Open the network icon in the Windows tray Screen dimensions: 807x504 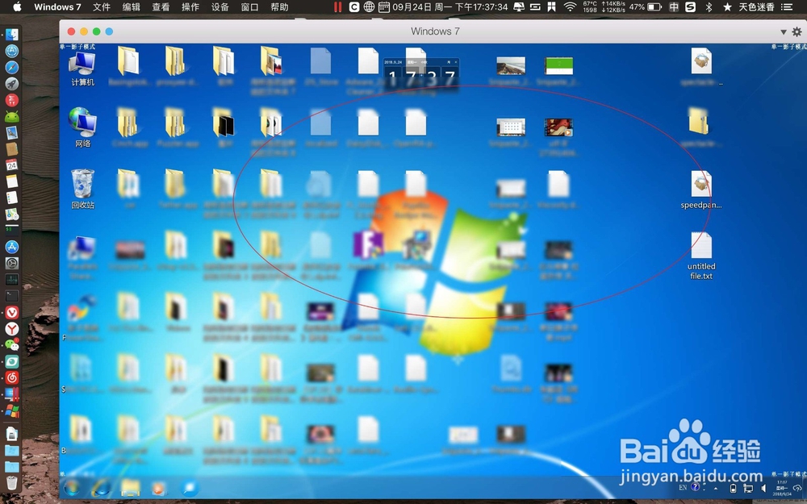click(x=748, y=488)
